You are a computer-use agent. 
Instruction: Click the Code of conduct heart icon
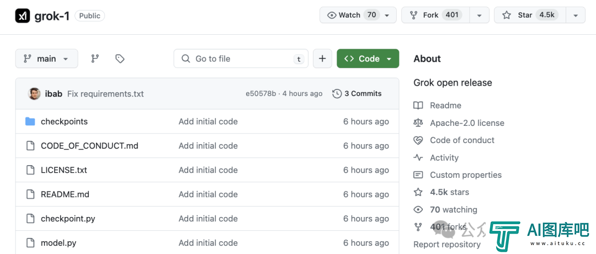point(418,140)
